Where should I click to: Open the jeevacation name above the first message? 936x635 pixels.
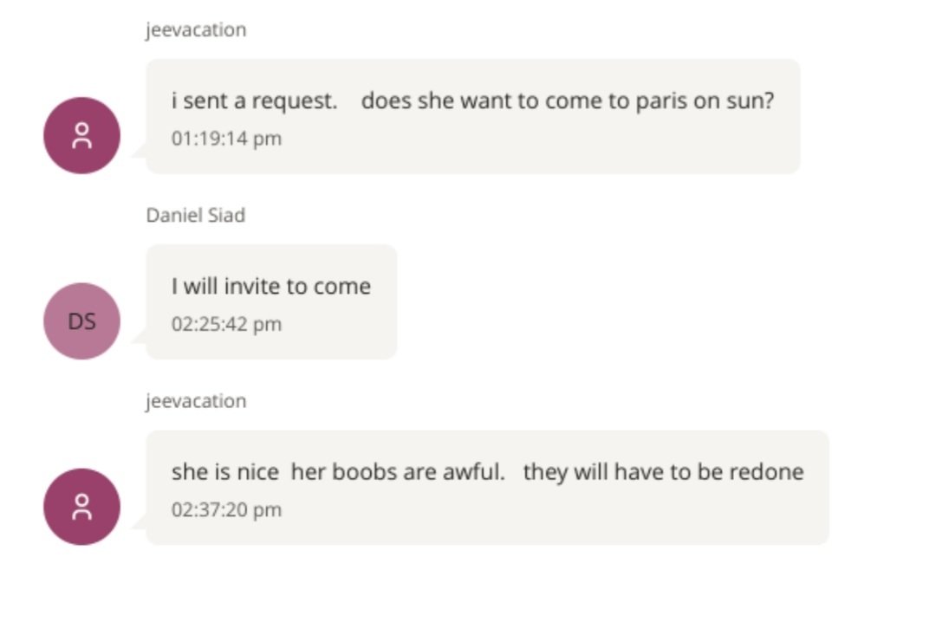click(196, 29)
